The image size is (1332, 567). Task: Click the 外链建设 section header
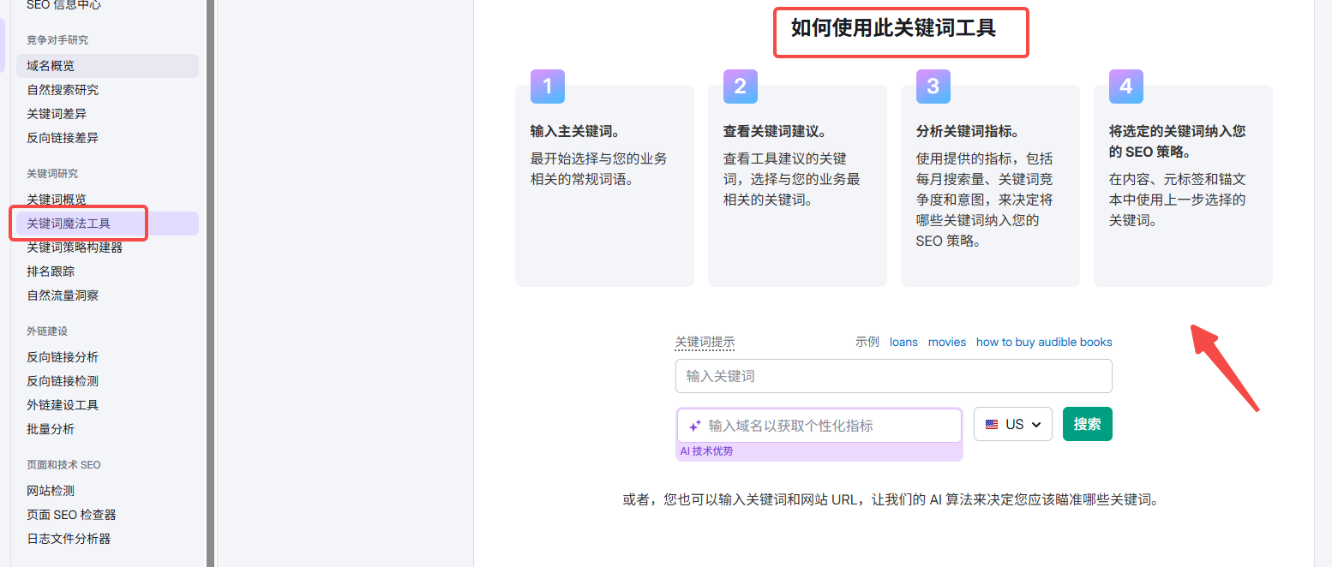coord(47,331)
